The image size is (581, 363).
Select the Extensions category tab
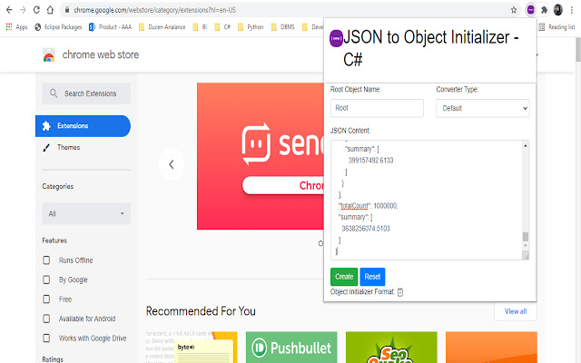(x=83, y=126)
